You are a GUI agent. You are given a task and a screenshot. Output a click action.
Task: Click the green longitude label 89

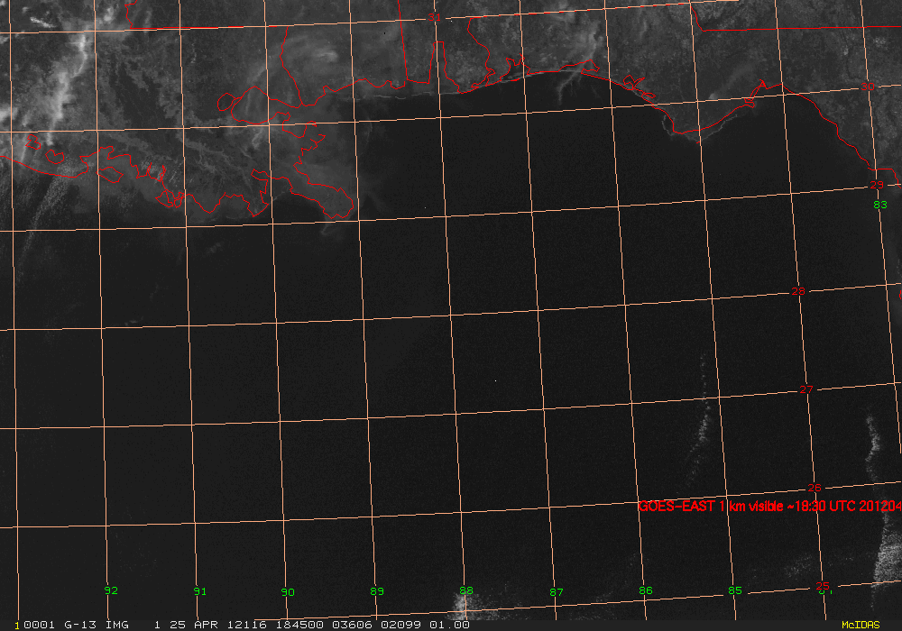(377, 590)
